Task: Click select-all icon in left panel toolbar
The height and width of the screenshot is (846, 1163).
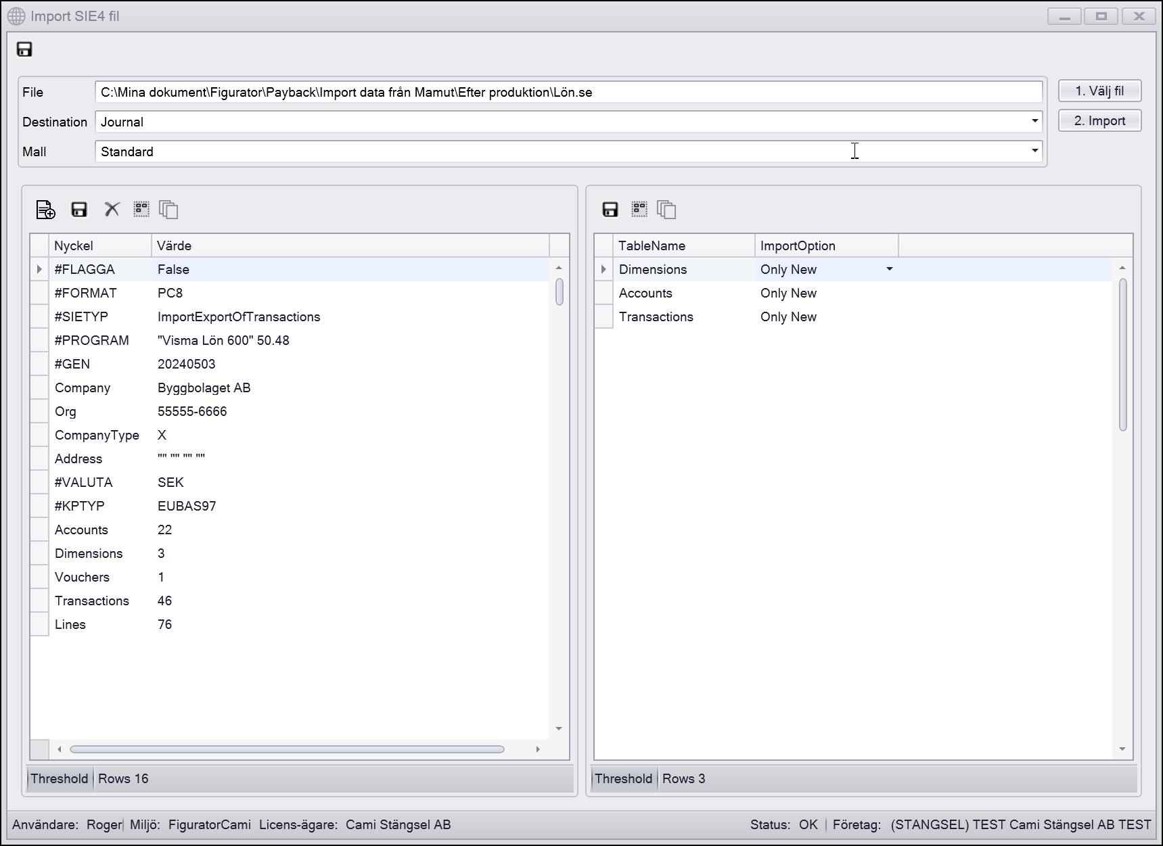Action: [141, 209]
